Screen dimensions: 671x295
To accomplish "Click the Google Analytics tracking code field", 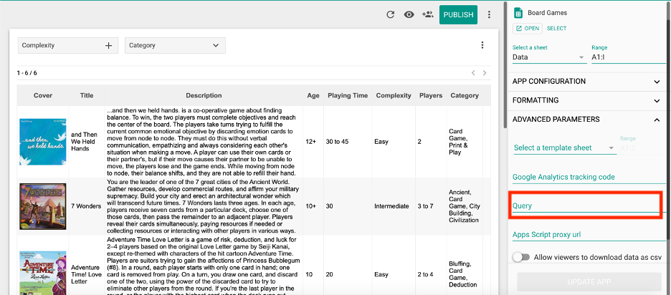I will [589, 177].
